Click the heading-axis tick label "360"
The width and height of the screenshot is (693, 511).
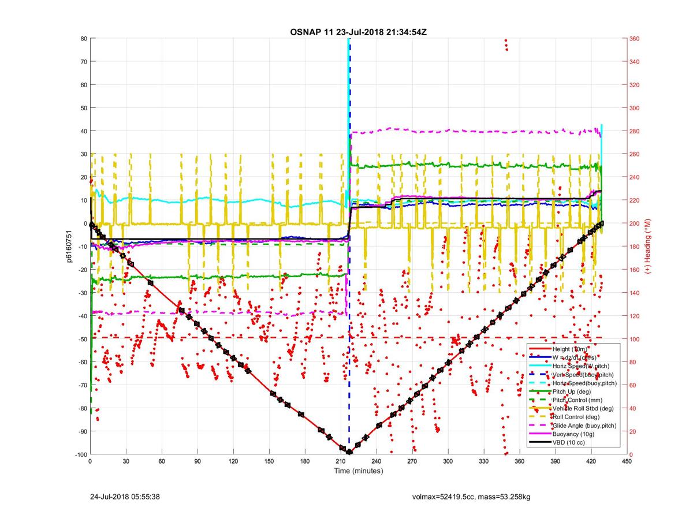point(634,39)
